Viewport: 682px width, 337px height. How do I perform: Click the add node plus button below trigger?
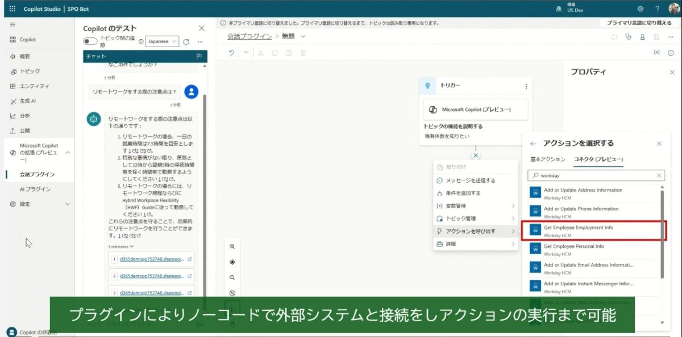(x=476, y=155)
